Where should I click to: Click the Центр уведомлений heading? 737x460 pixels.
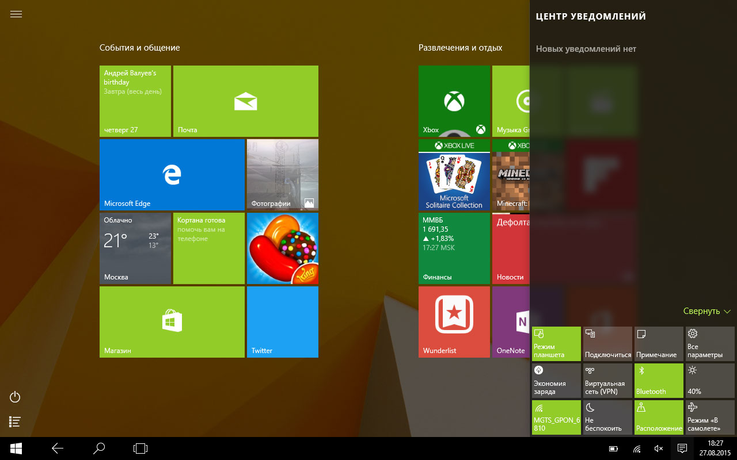coord(591,17)
